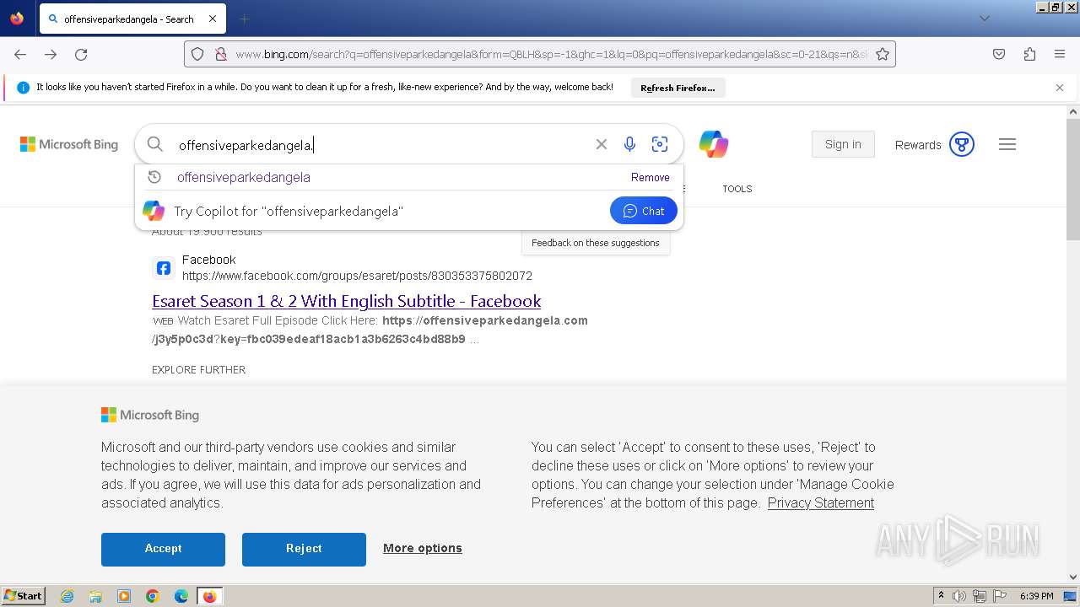Click the Firefox address bar URL
This screenshot has height=607, width=1080.
point(552,54)
